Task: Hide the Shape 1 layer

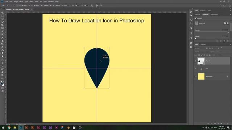Action: point(195,61)
